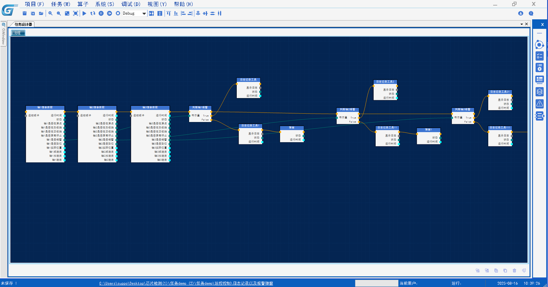Click the vertical-center align icon
The height and width of the screenshot is (287, 548).
(198, 13)
